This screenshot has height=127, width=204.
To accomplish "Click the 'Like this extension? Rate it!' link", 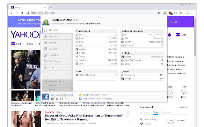I will (94, 95).
